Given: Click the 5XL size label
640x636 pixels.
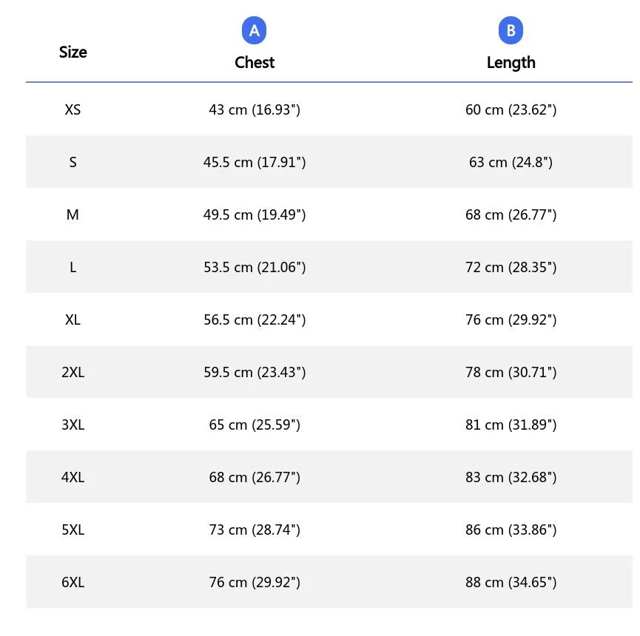Looking at the screenshot, I should tap(73, 530).
